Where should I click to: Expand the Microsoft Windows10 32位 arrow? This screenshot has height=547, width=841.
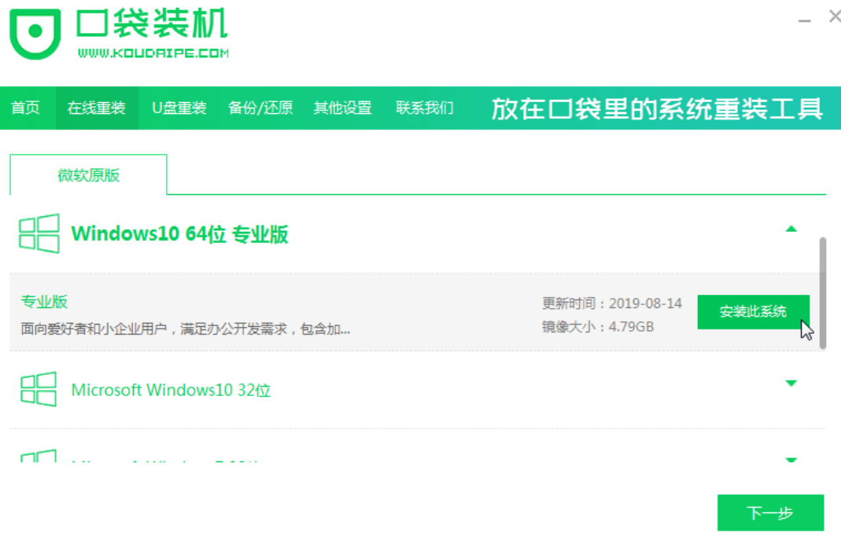791,383
